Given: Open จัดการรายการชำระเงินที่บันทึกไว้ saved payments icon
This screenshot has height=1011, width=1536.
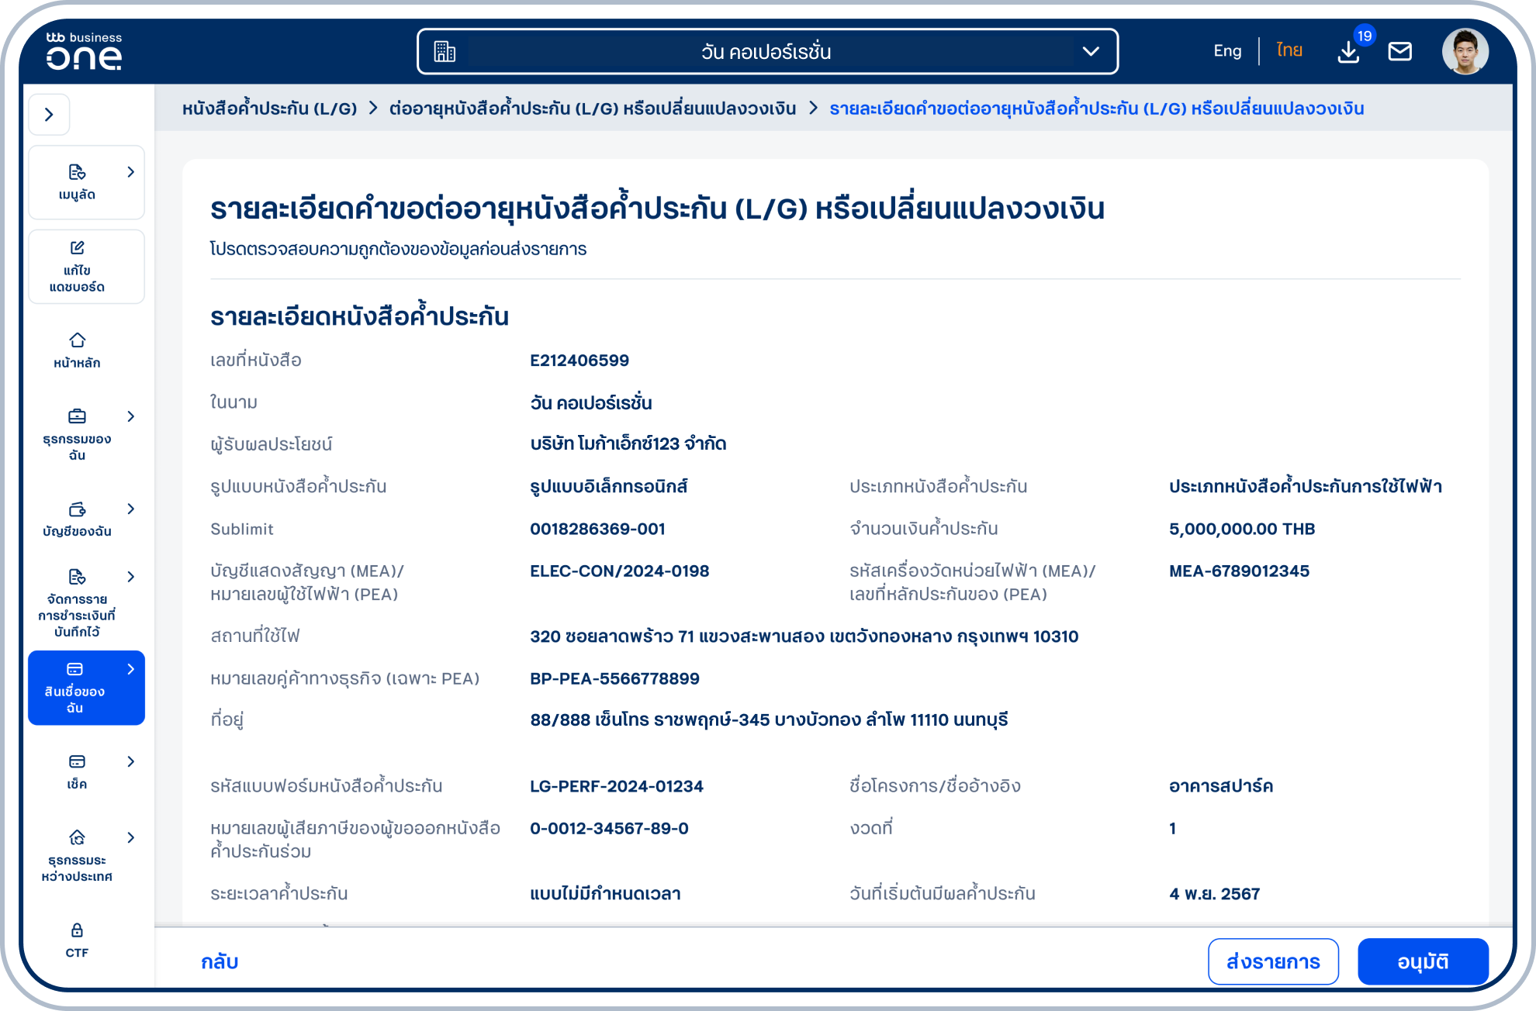Looking at the screenshot, I should 76,577.
